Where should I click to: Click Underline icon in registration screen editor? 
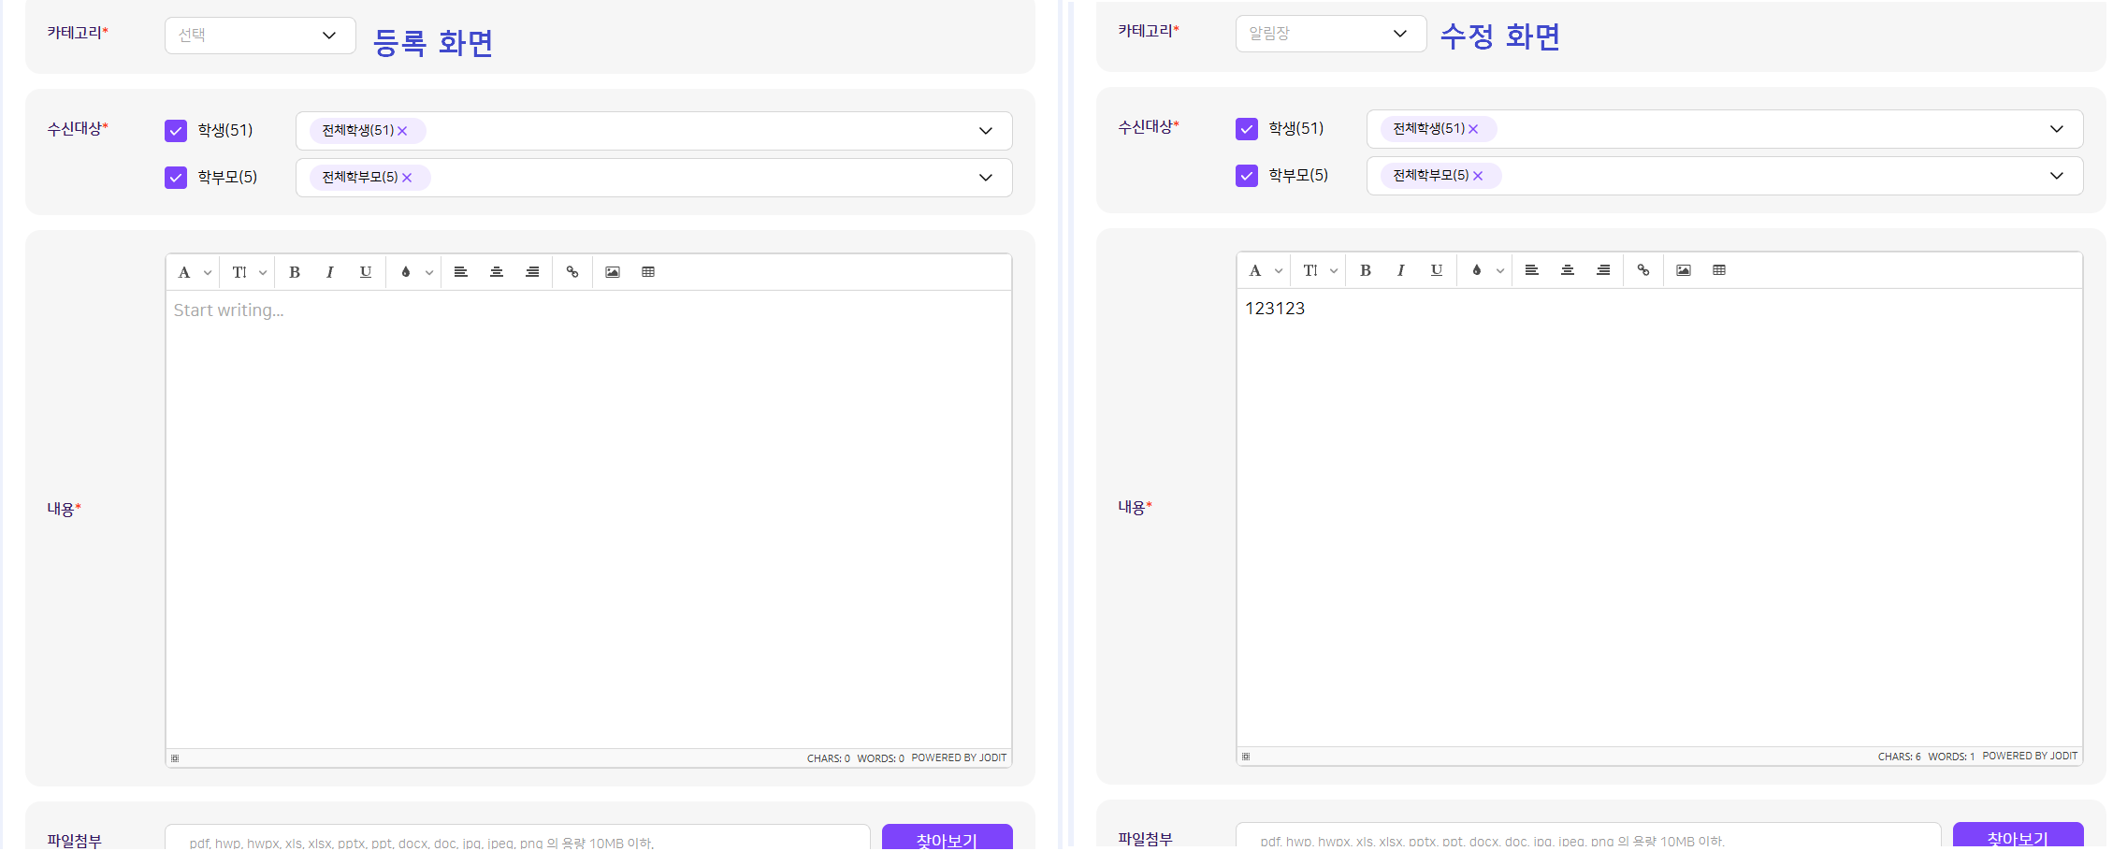366,272
